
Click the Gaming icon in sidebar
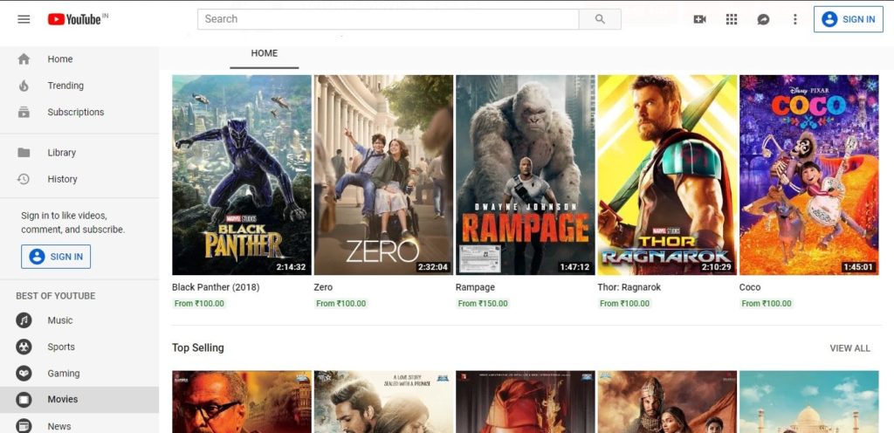click(x=24, y=373)
